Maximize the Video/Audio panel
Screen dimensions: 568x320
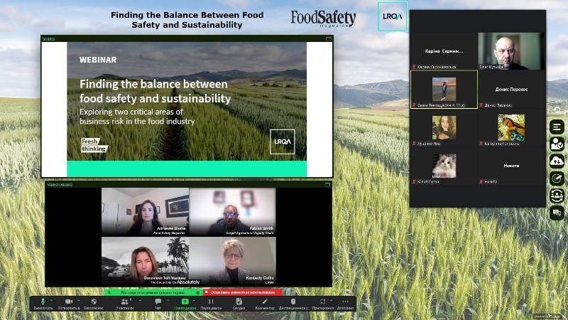pos(327,185)
